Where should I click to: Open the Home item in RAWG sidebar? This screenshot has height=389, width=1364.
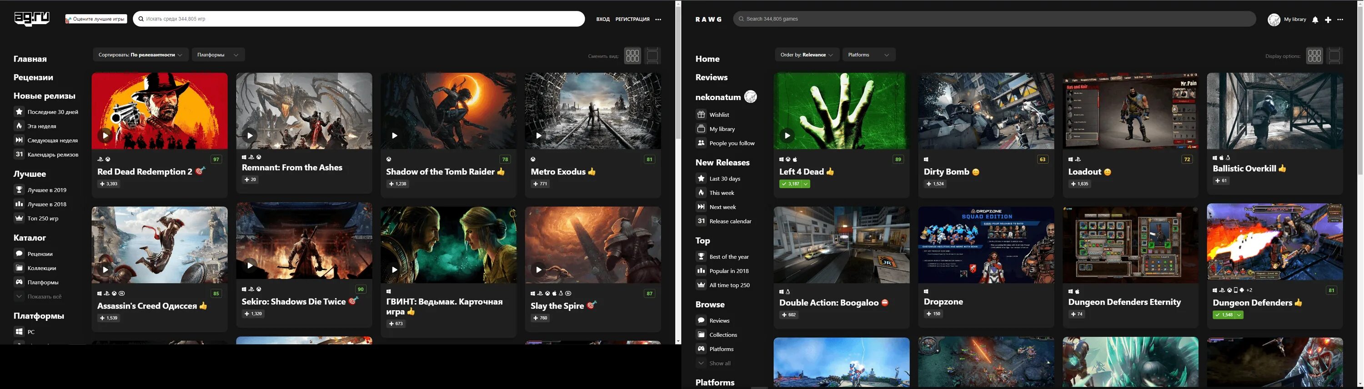click(707, 59)
